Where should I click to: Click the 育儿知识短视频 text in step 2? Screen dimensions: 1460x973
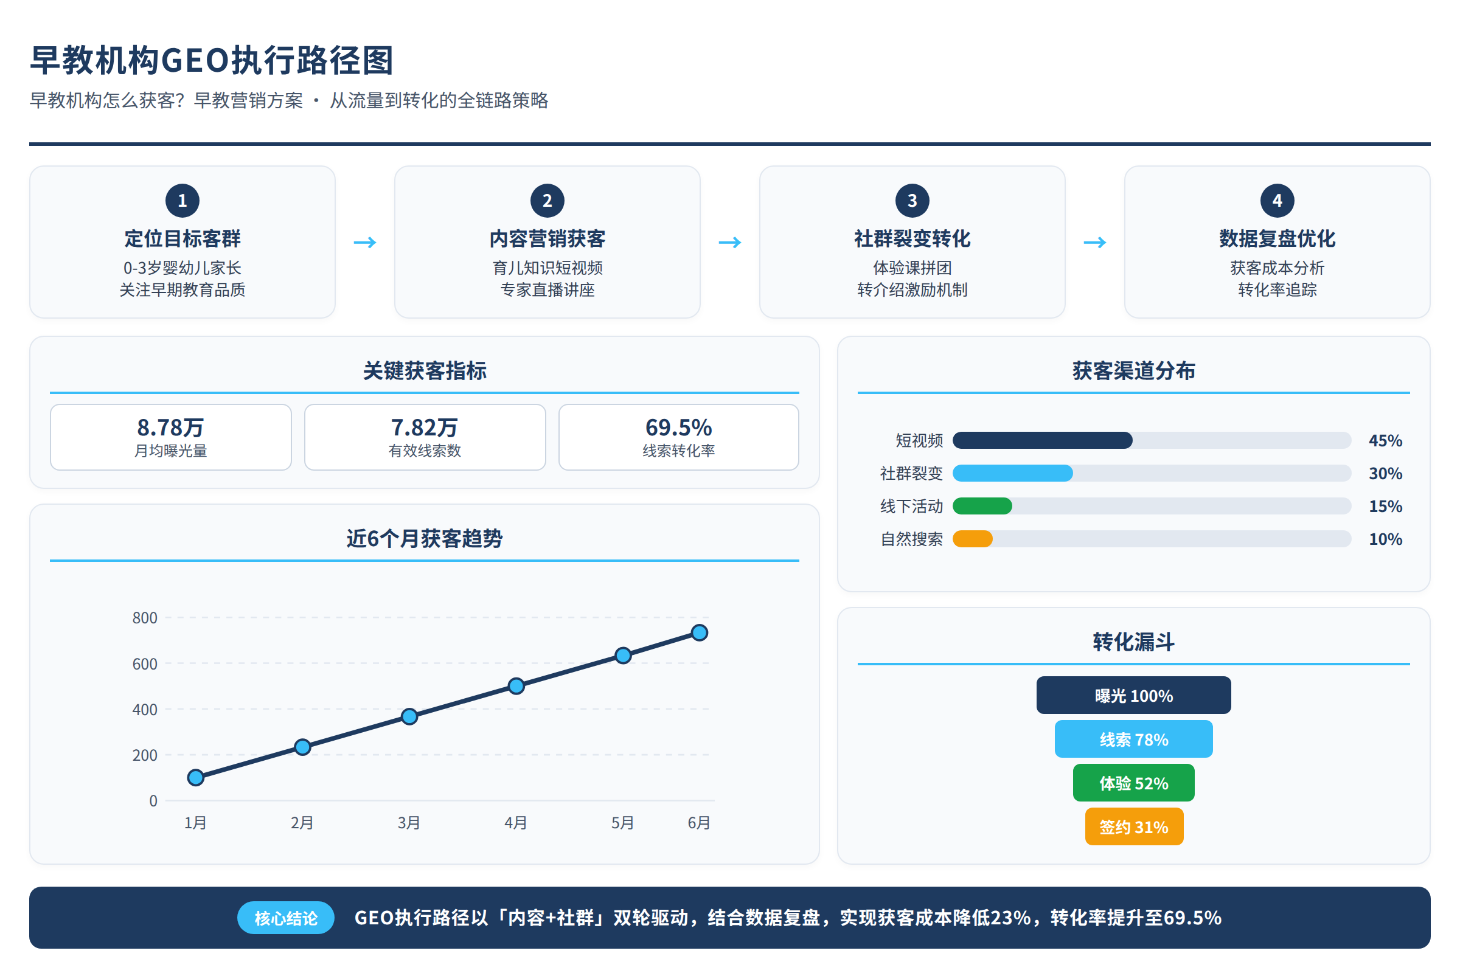547,268
